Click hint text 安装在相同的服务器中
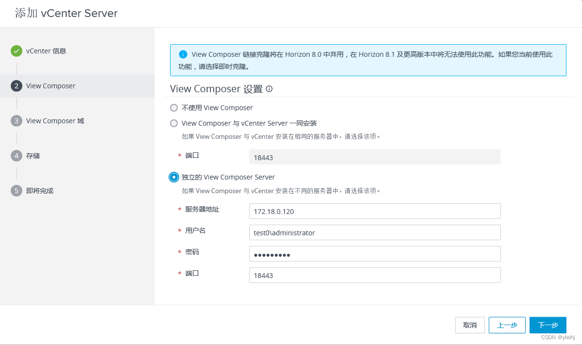The width and height of the screenshot is (582, 345). pos(281,136)
